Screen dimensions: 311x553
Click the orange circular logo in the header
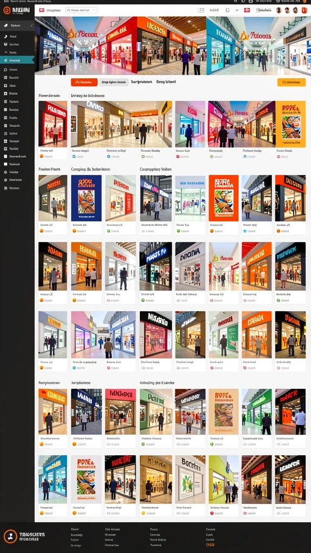[x=6, y=10]
